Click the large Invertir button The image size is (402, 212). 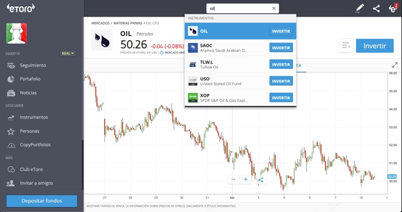tap(374, 46)
